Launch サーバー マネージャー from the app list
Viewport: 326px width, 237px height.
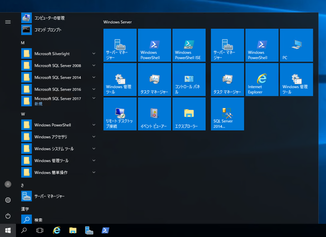[58, 196]
